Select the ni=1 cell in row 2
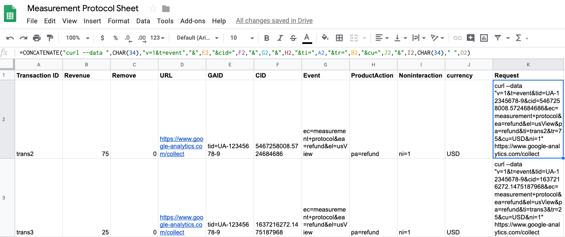This screenshot has width=565, height=237. click(x=421, y=119)
